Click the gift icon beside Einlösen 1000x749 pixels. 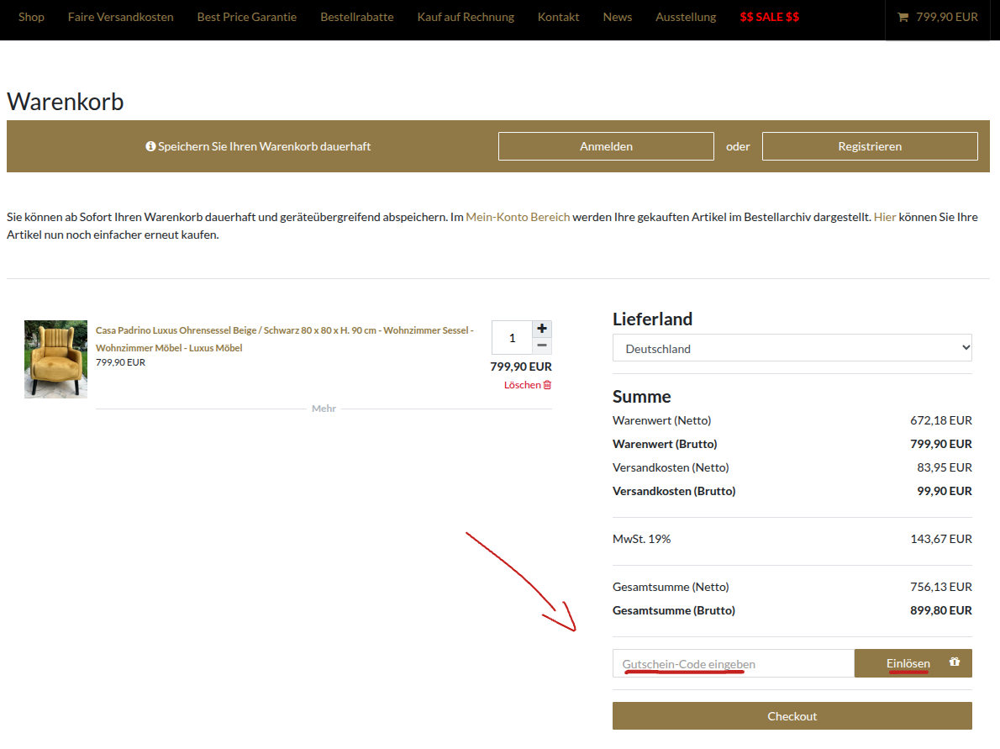click(x=954, y=662)
